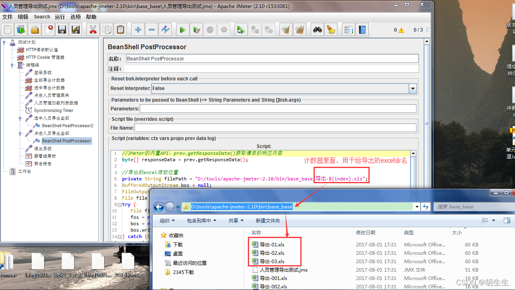The height and width of the screenshot is (290, 515).
Task: Open the 包含到库中 dropdown in Explorer
Action: click(x=202, y=220)
